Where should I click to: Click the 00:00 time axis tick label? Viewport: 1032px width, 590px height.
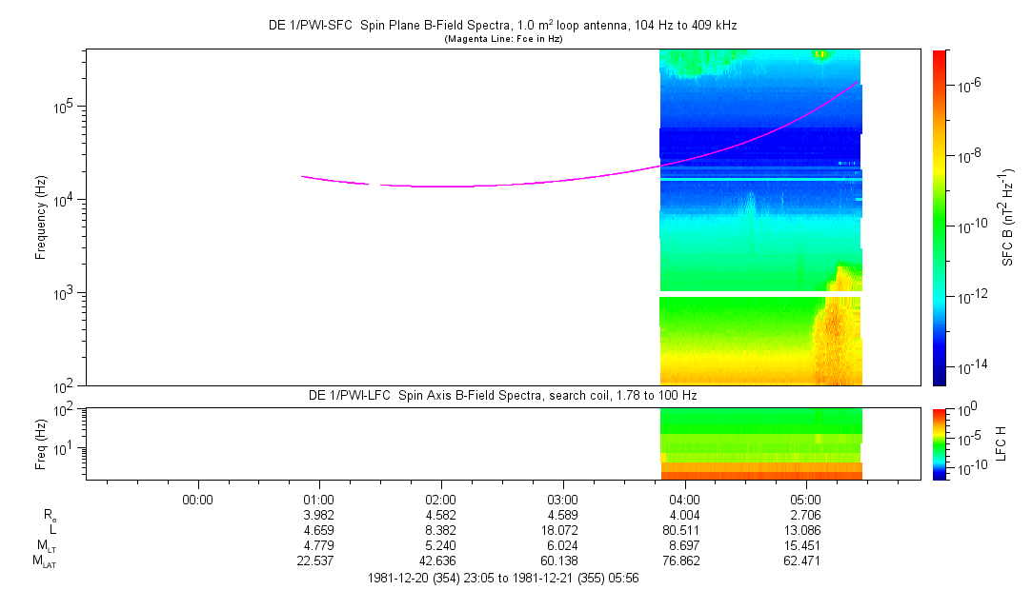[x=197, y=499]
